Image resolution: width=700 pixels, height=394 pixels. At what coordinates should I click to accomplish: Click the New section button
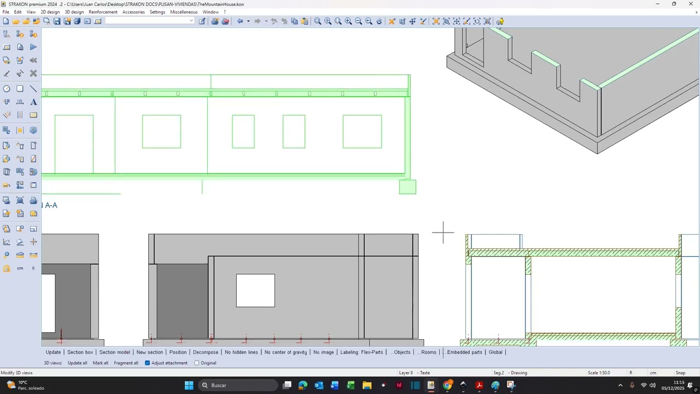point(150,352)
